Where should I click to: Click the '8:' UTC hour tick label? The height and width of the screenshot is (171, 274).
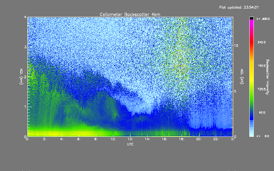96,139
